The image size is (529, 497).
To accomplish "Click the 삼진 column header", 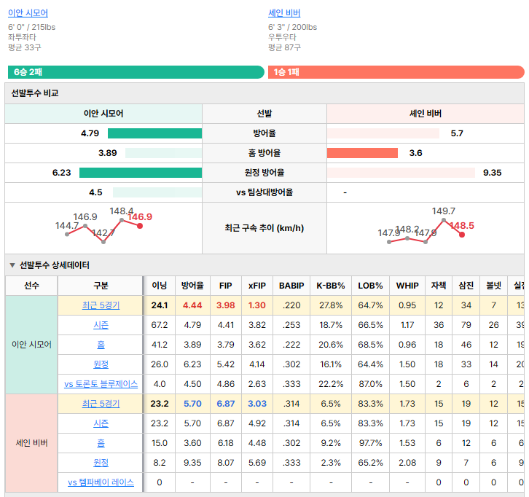I will pyautogui.click(x=466, y=286).
